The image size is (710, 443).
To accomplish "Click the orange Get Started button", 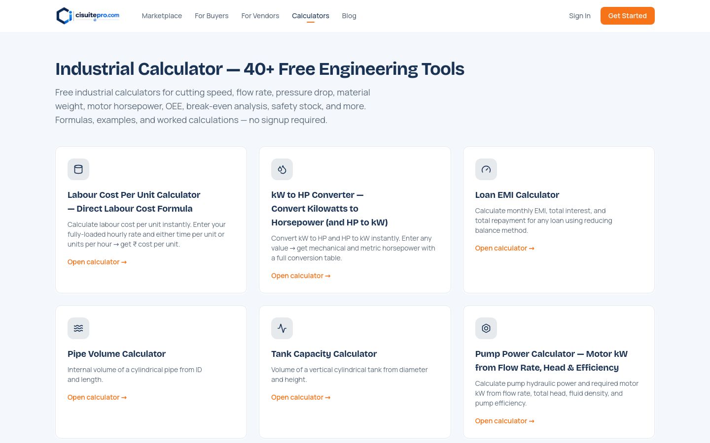I will (x=628, y=16).
